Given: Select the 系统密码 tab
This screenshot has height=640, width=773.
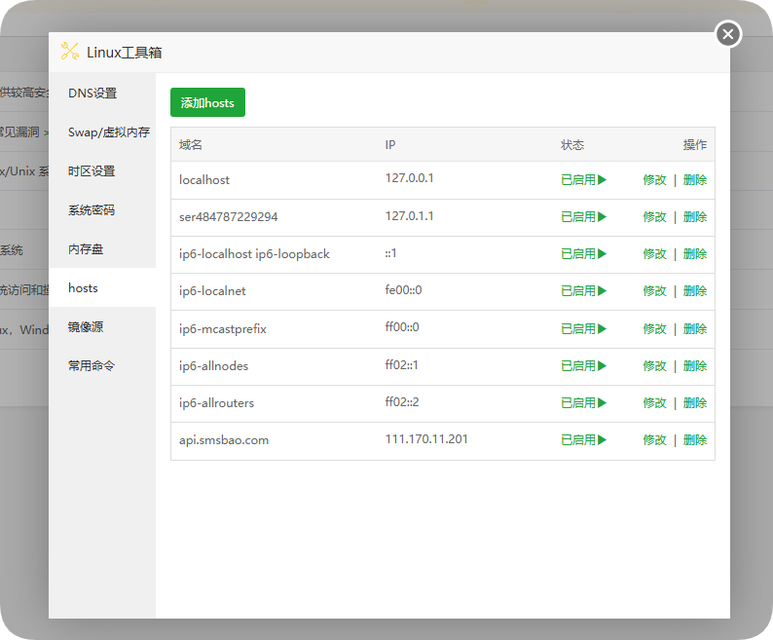Looking at the screenshot, I should click(92, 210).
